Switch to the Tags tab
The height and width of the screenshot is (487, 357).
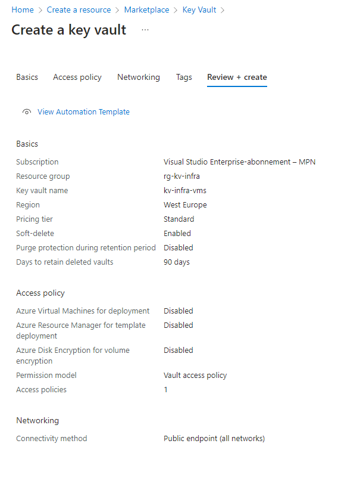(184, 77)
